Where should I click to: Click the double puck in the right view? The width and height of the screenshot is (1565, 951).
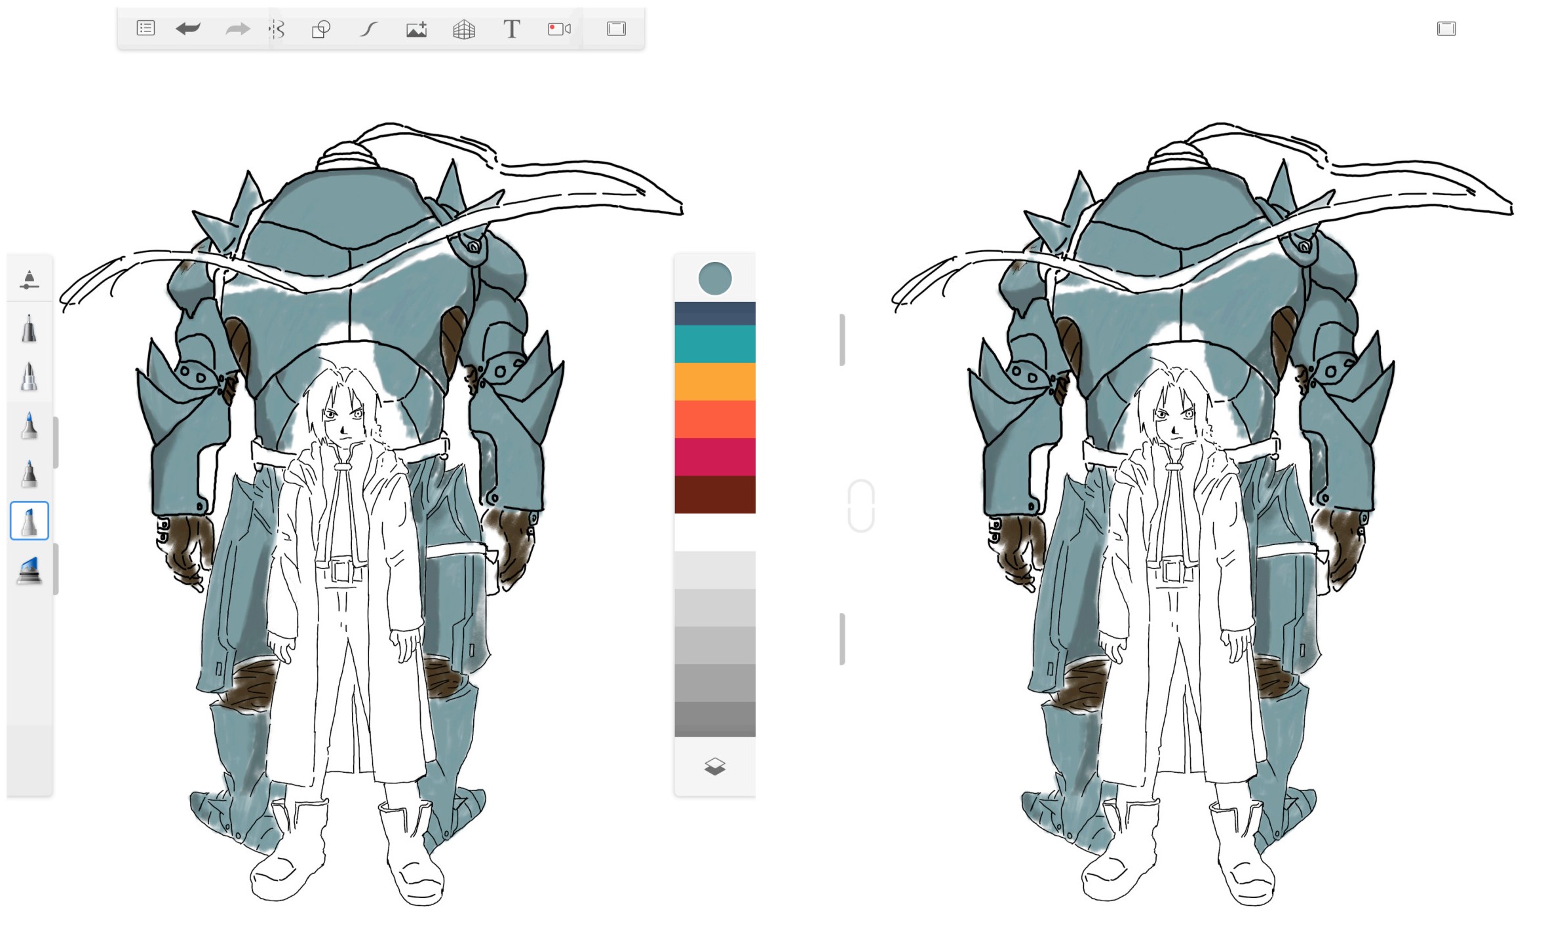pos(861,506)
